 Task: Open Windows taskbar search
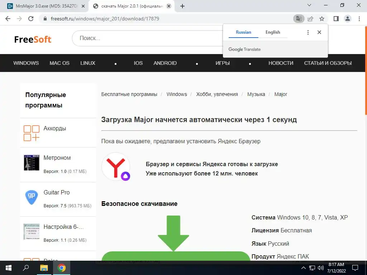pos(26,268)
